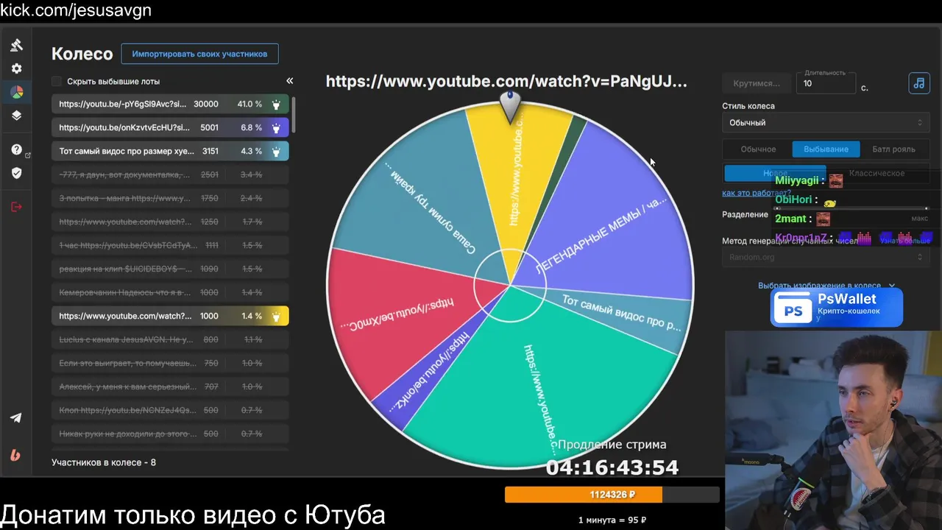Click the 'kick.com/jesusavgn' channel label

[x=76, y=11]
